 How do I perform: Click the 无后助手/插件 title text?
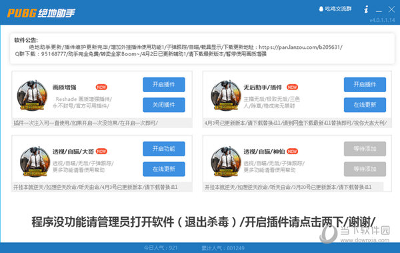coord(263,87)
